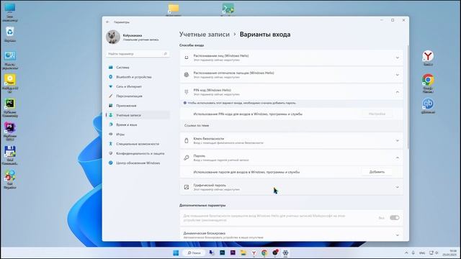
Task: Open Система in the settings sidebar
Action: point(138,67)
